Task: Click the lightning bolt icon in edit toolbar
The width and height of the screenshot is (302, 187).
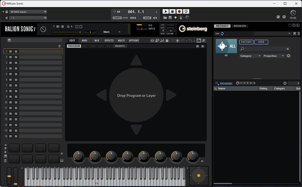Action: click(177, 41)
